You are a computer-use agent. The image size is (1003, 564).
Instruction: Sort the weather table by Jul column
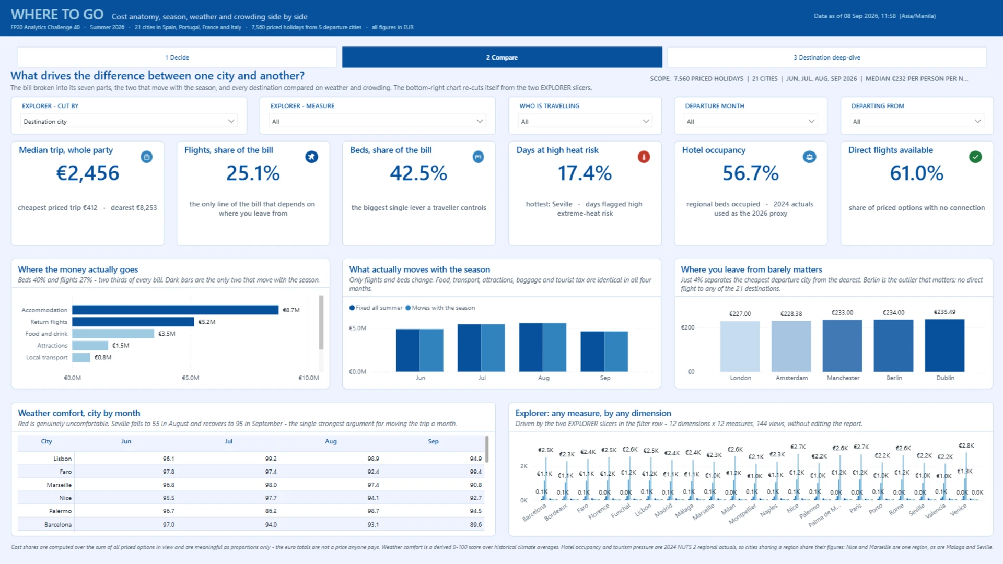pos(228,441)
